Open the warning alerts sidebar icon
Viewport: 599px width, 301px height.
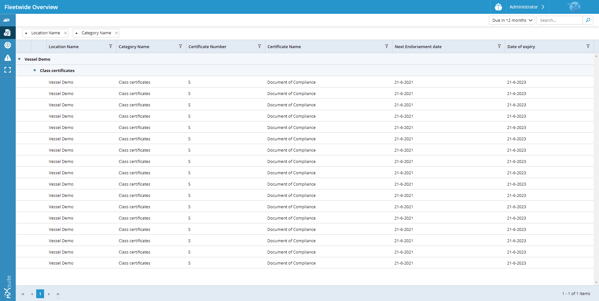coord(8,58)
